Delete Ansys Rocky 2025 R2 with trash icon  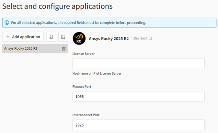pyautogui.click(x=64, y=49)
